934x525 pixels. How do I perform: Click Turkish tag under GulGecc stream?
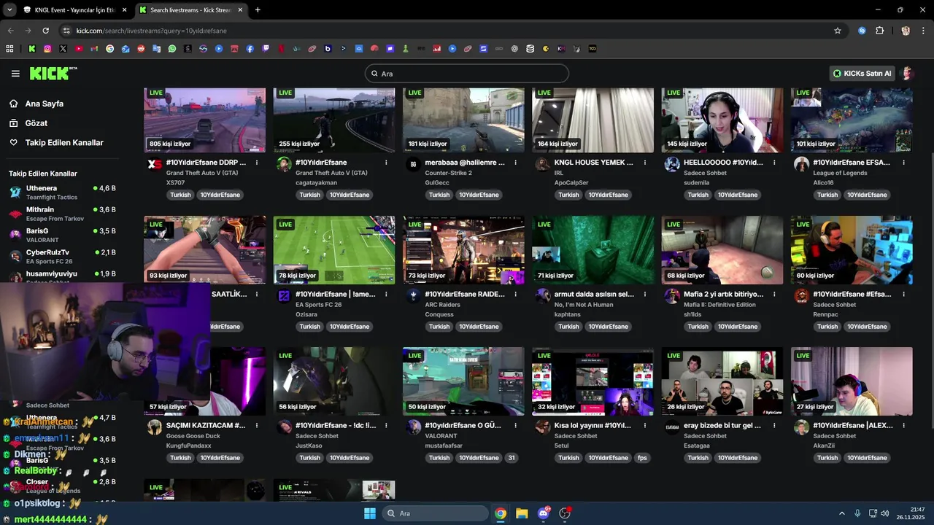[x=439, y=195]
